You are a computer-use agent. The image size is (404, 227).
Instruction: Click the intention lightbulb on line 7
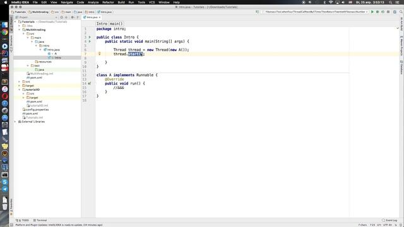click(x=100, y=54)
